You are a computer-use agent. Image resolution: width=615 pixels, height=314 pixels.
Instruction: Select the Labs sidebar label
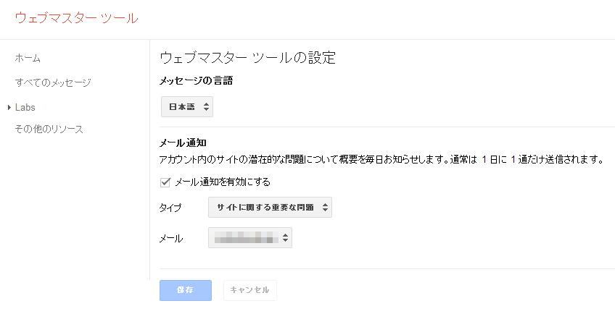click(x=25, y=107)
